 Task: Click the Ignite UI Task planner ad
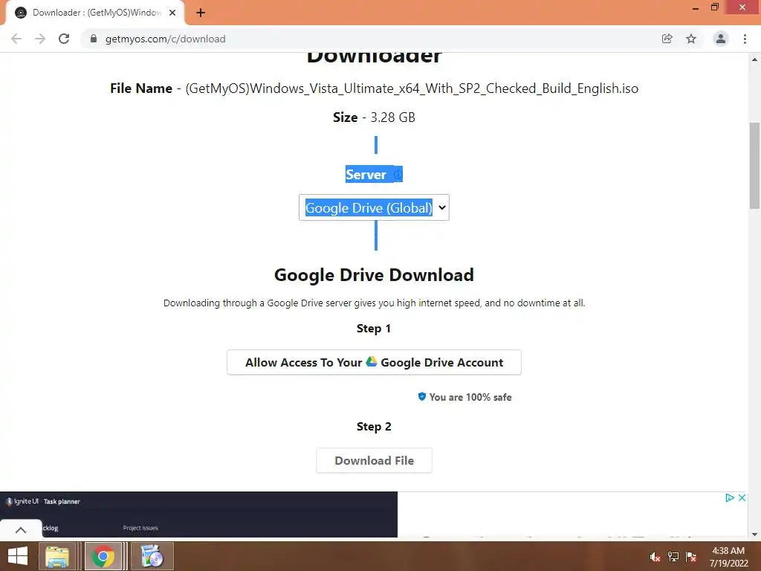(198, 514)
